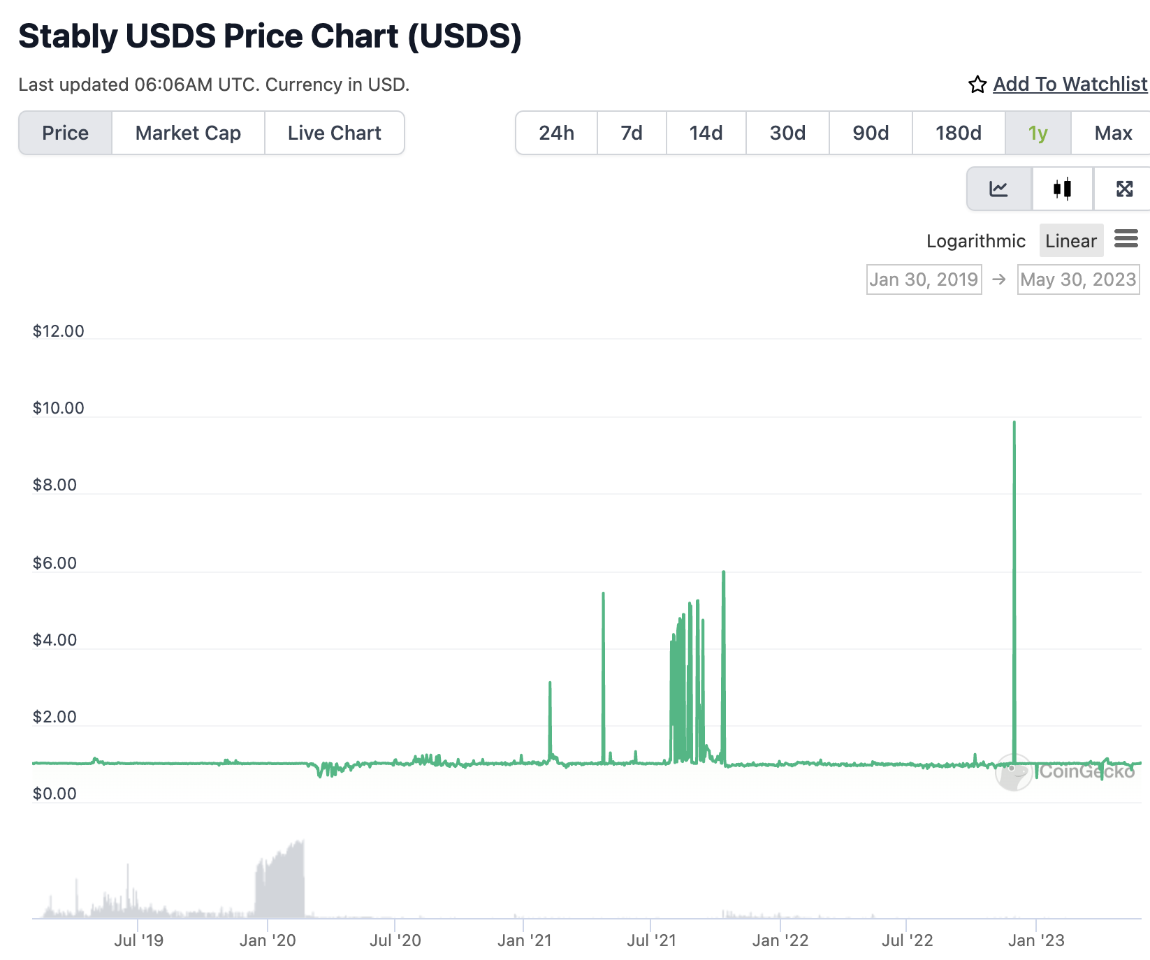This screenshot has height=960, width=1150.
Task: Click the watchlist star icon
Action: 977,85
